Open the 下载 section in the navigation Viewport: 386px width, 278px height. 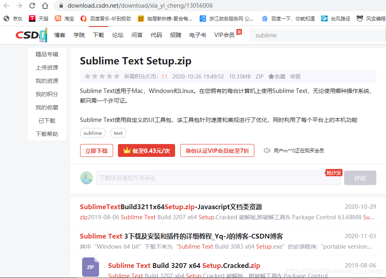tap(98, 35)
